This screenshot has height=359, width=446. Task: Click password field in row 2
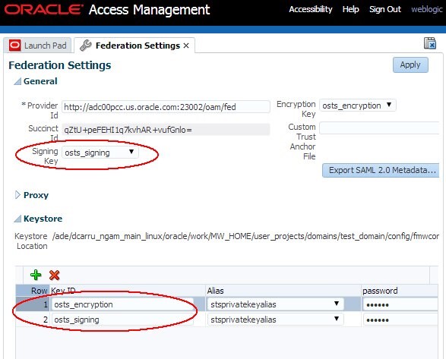400,320
